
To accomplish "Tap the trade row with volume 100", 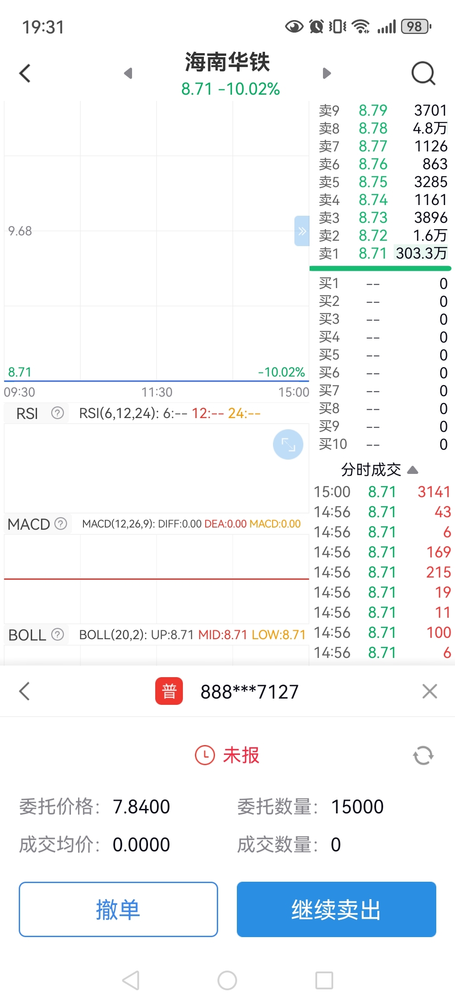I will (x=382, y=632).
